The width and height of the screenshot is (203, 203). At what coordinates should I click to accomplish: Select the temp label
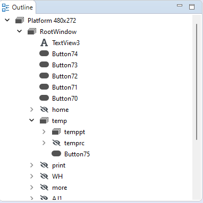coord(60,121)
